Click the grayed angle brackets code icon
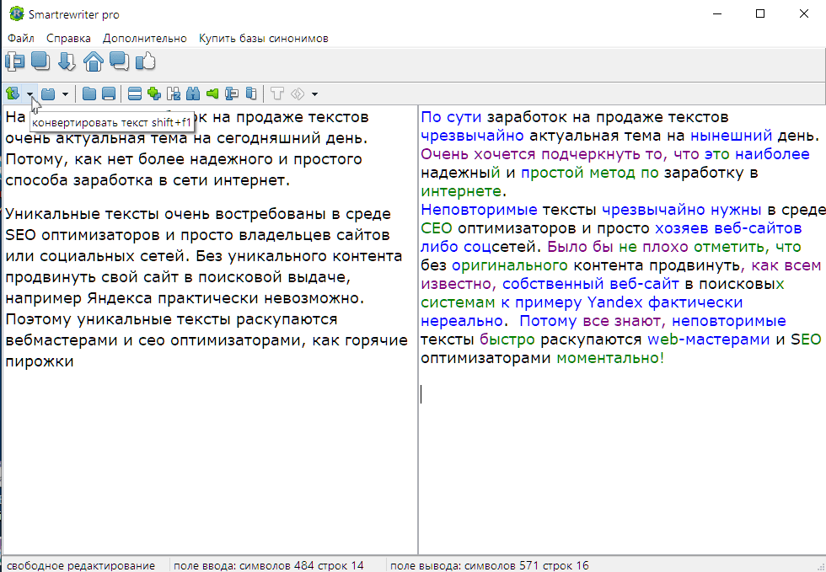Screen dimensions: 826x572 pyautogui.click(x=298, y=94)
